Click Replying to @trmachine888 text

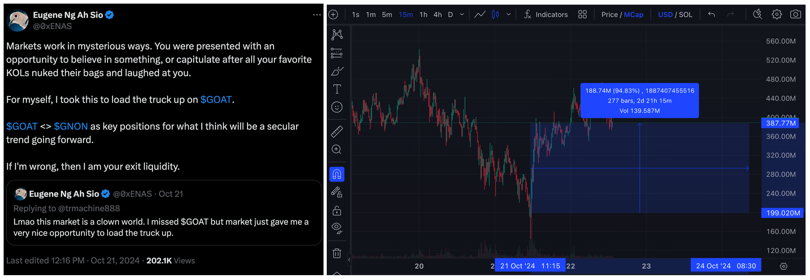67,208
